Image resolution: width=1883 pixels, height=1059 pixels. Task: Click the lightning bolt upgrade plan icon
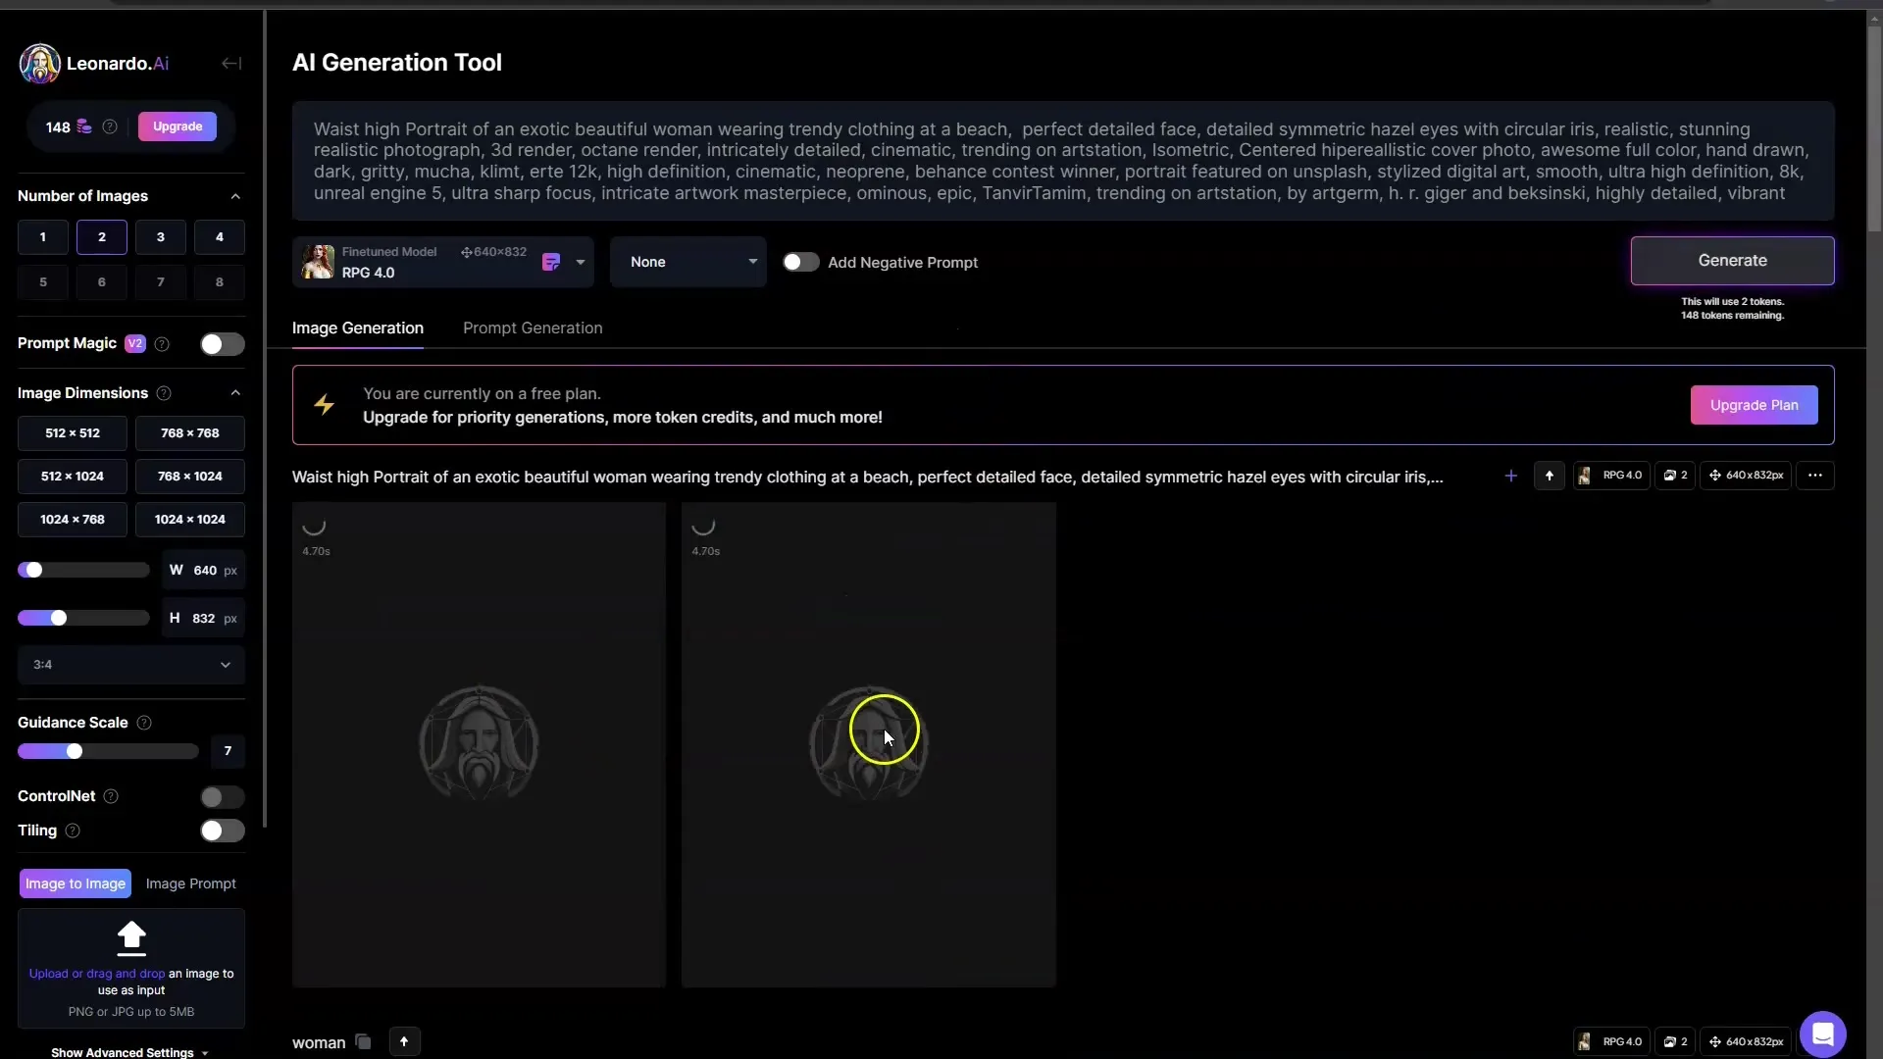pyautogui.click(x=325, y=406)
